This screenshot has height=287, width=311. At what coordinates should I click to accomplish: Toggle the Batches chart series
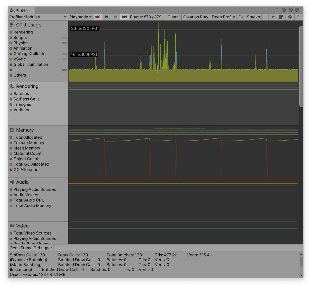coord(11,94)
